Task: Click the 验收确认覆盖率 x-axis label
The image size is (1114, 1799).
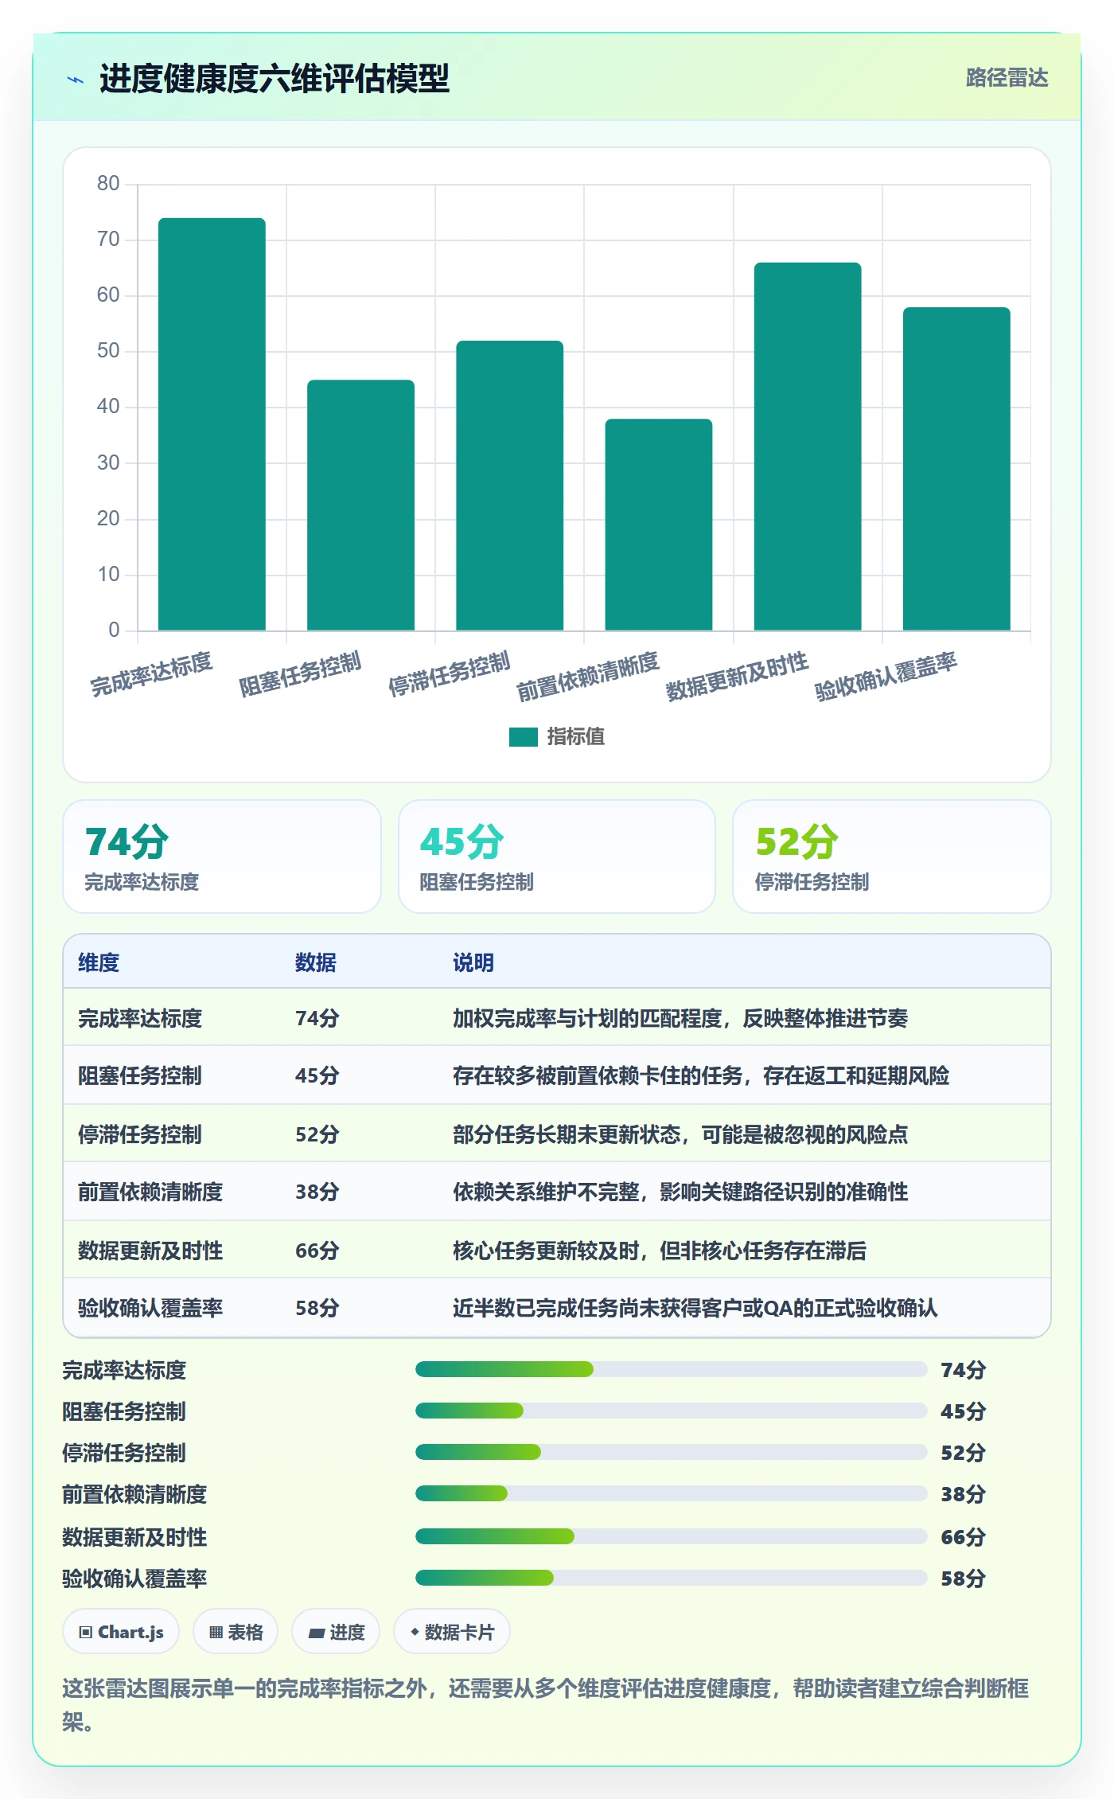Action: click(x=886, y=677)
